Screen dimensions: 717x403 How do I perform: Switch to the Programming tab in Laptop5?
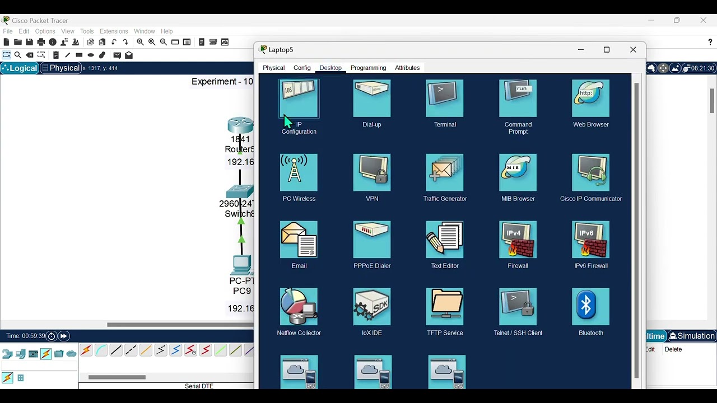coord(368,68)
